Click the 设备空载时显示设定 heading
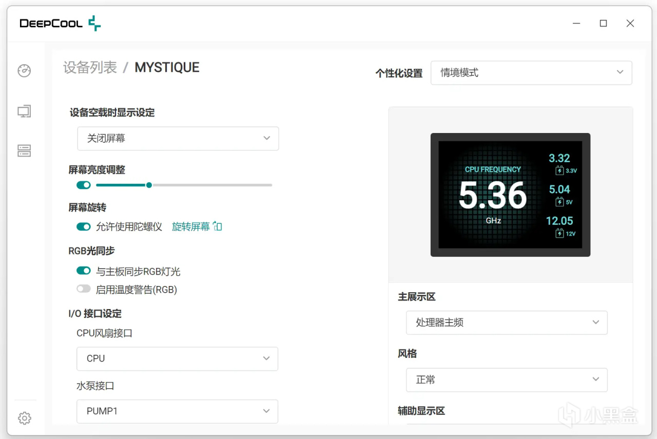Viewport: 657px width, 439px height. tap(112, 112)
